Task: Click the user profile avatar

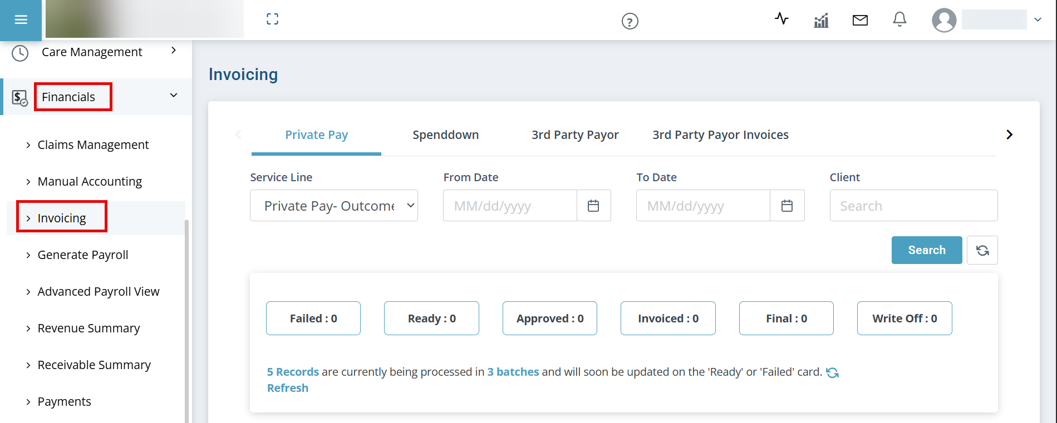Action: tap(944, 20)
